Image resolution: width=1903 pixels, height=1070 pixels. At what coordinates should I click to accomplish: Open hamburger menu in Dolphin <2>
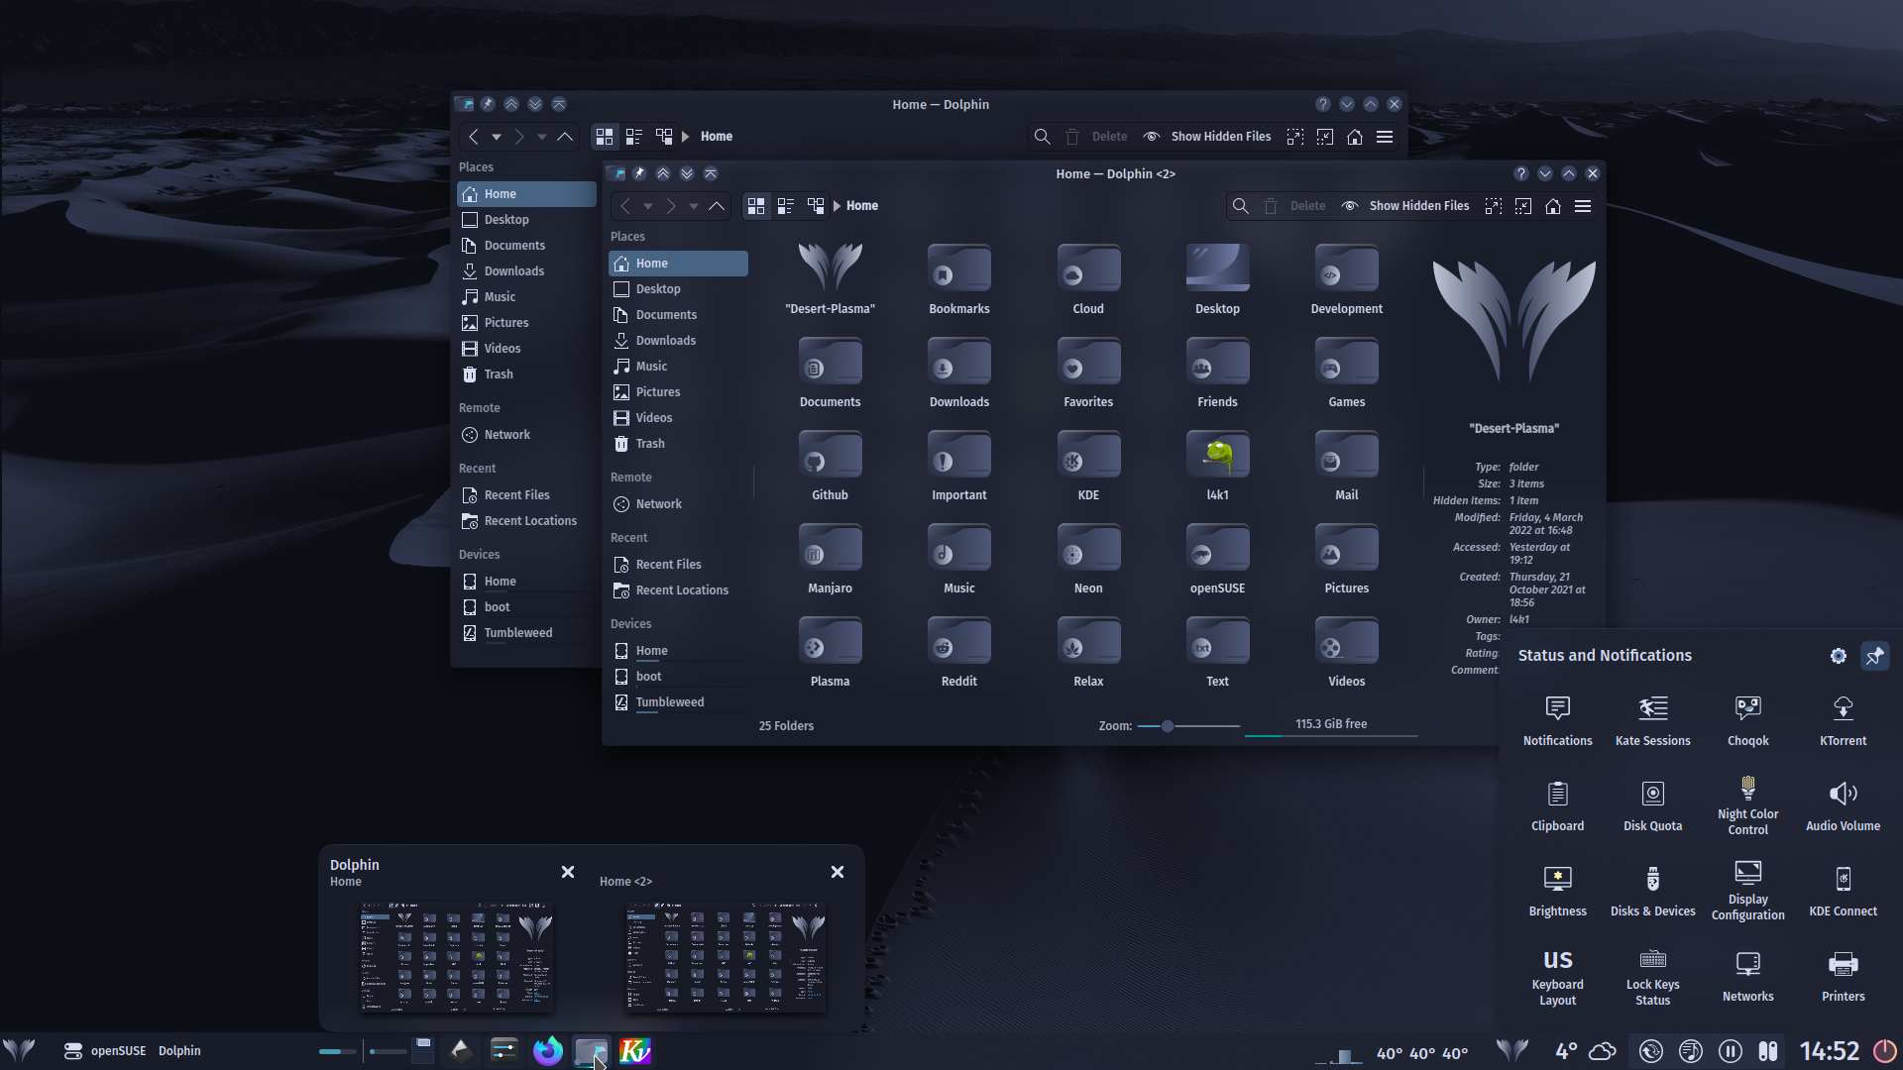click(1583, 206)
